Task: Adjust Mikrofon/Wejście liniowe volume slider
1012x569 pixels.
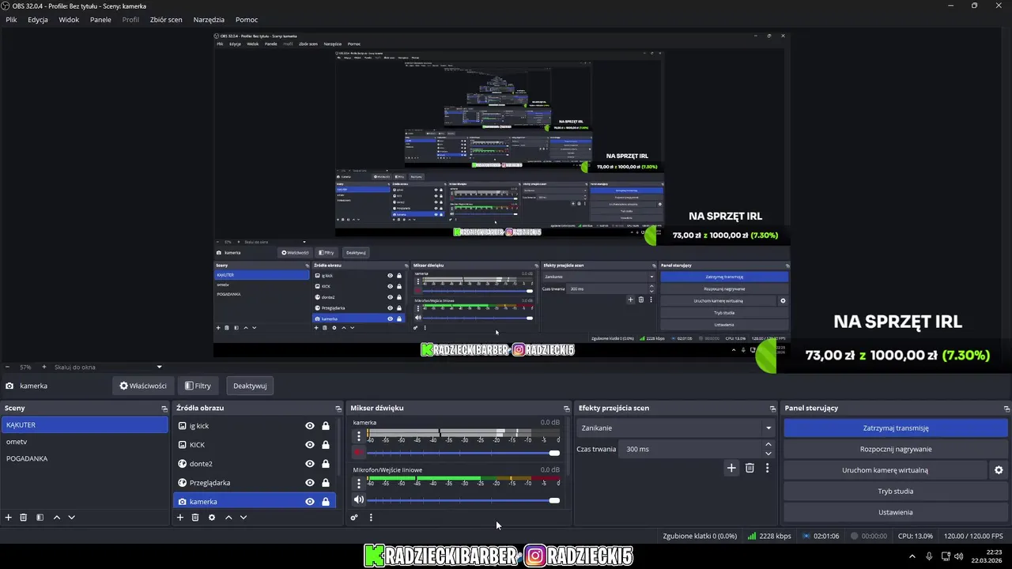Action: (463, 500)
